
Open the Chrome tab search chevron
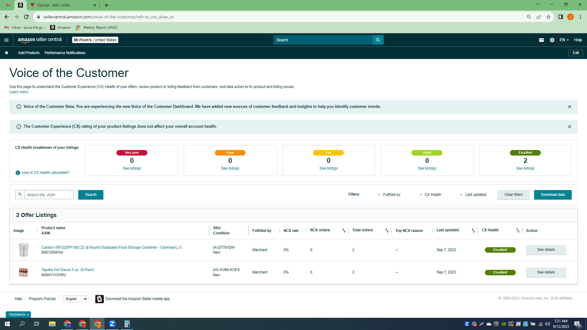click(538, 5)
